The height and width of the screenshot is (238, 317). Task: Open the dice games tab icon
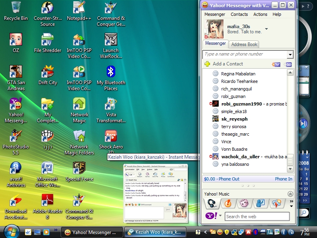[x=244, y=203]
